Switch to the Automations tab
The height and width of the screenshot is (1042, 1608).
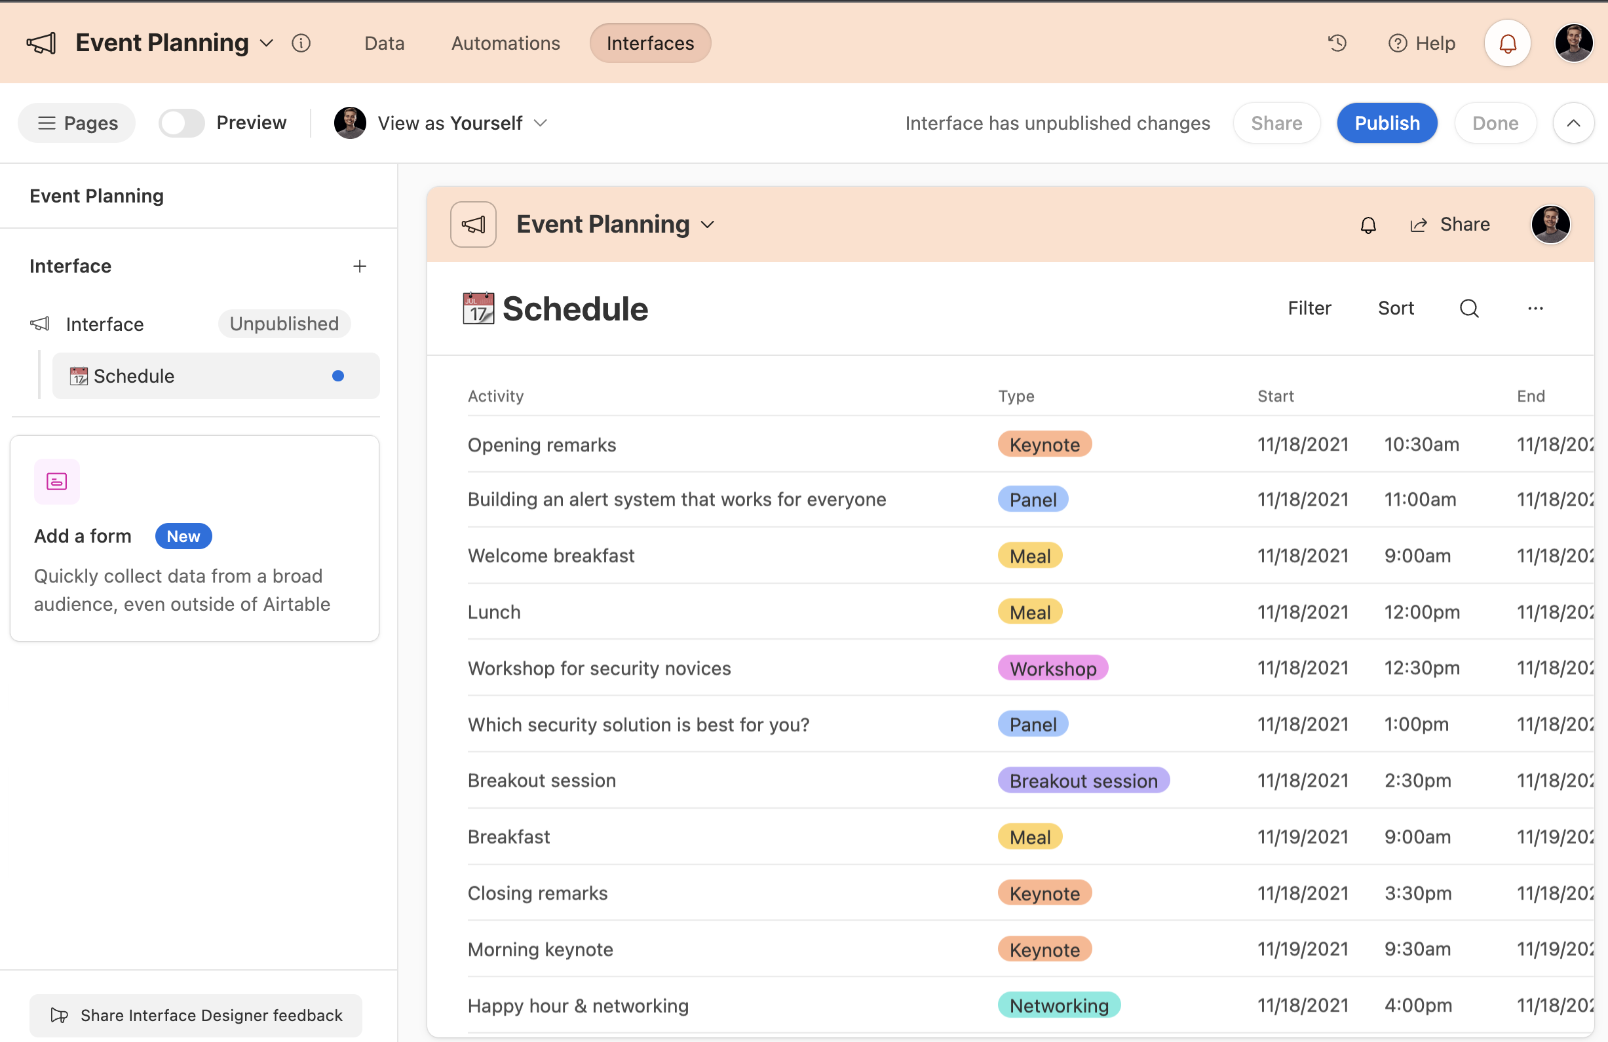505,43
